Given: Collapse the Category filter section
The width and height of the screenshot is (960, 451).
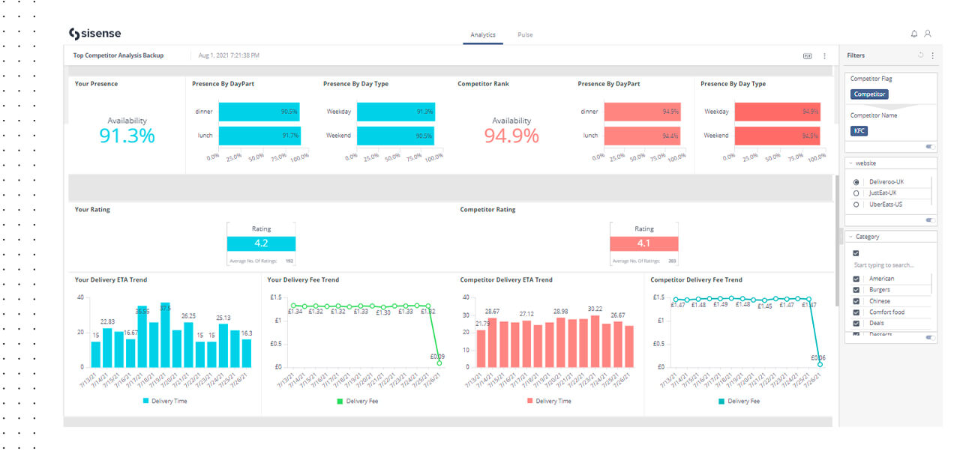Looking at the screenshot, I should point(851,237).
